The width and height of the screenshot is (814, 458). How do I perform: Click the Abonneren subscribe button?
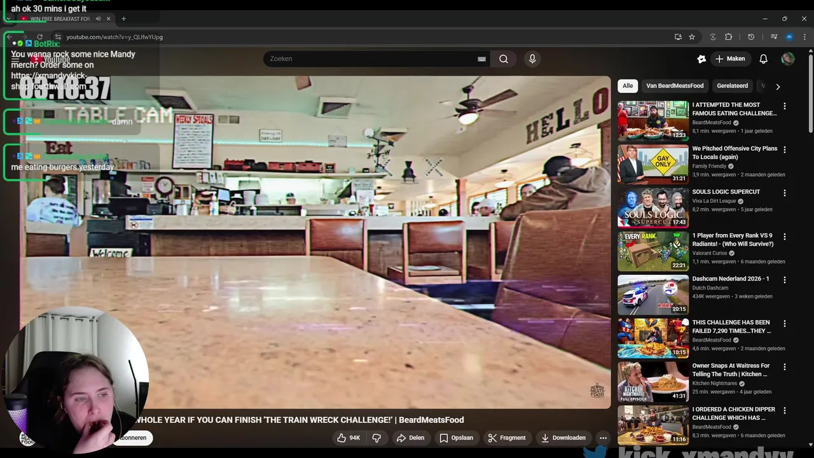click(x=133, y=438)
